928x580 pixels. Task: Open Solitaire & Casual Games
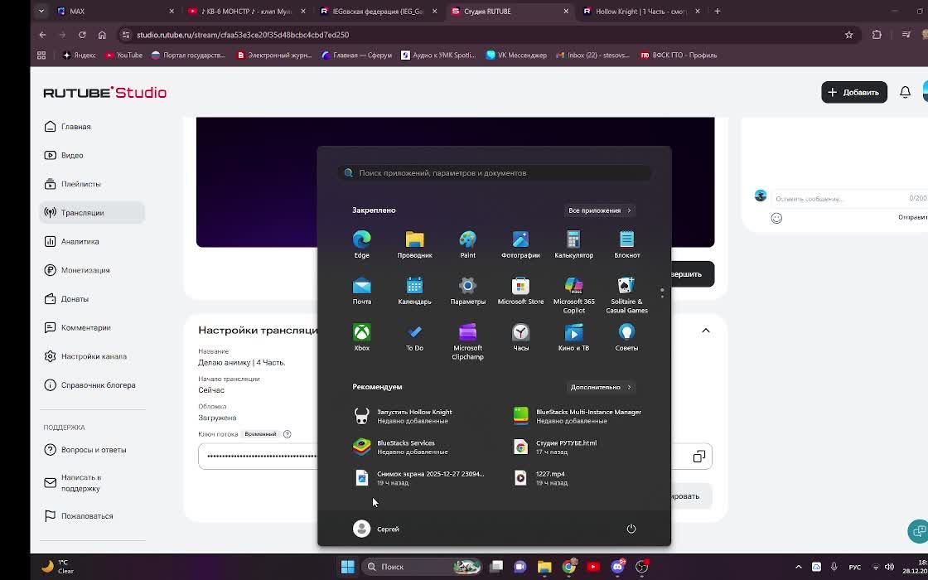626,295
